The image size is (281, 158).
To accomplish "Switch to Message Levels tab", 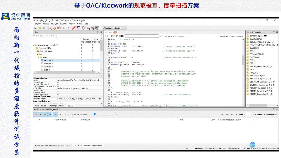I will pos(57,106).
